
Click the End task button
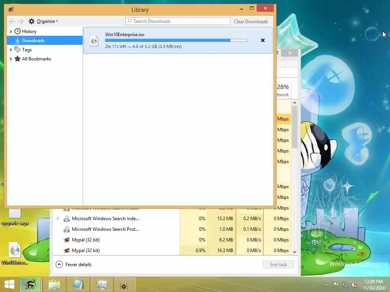point(278,265)
